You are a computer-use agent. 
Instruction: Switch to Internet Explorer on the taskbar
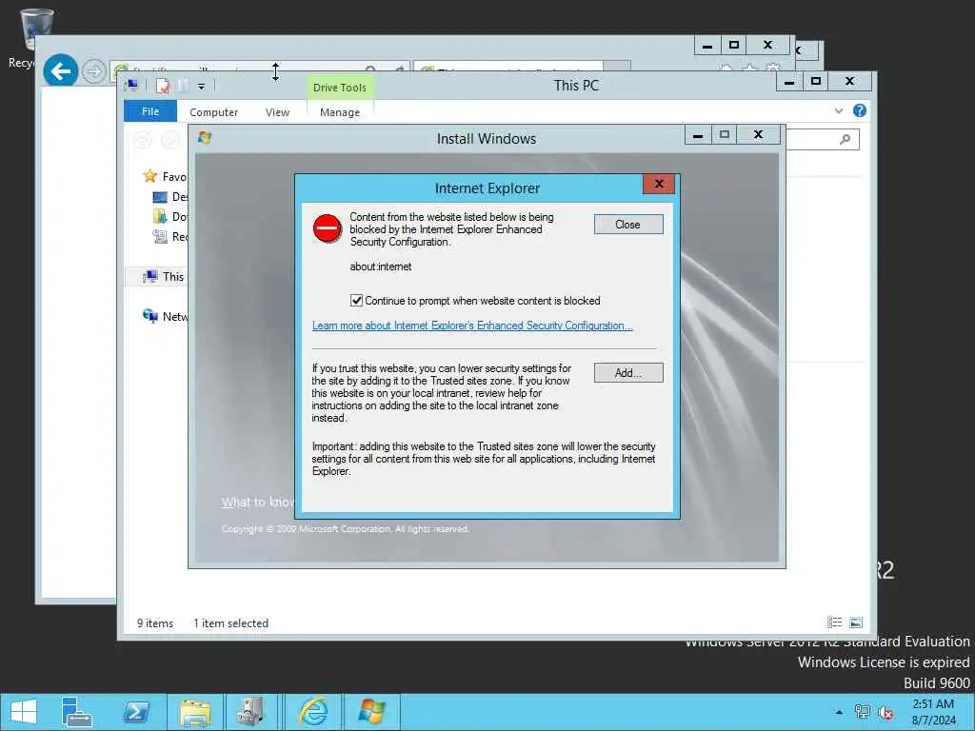[x=312, y=712]
